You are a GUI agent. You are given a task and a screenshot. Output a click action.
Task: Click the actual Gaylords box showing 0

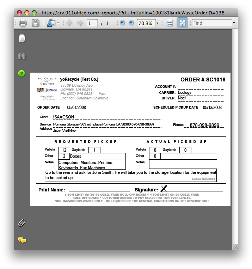pos(185,150)
